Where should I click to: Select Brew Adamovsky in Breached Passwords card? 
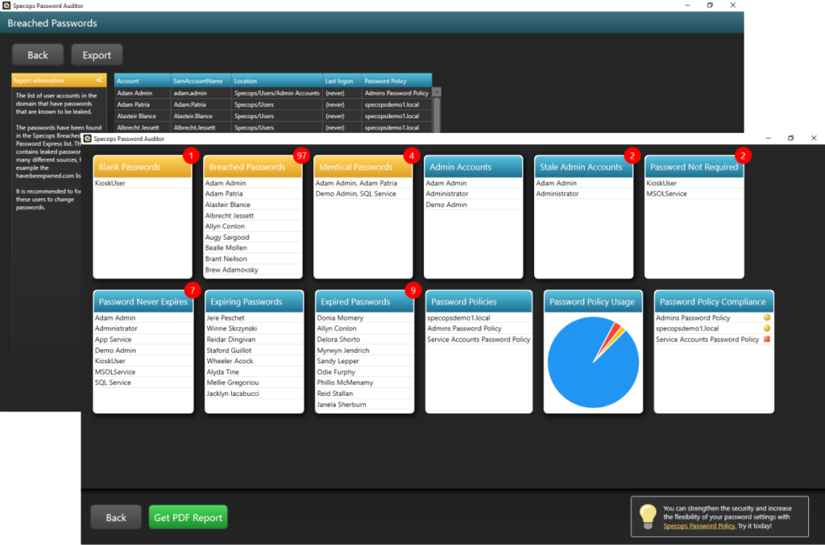click(252, 270)
